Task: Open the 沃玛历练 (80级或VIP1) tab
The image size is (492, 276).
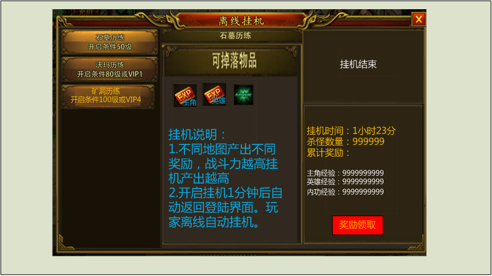Action: pyautogui.click(x=110, y=70)
